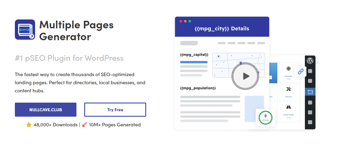Image resolution: width=339 pixels, height=145 pixels.
Task: Click "#1 pSEO Plugin for WordPress" subtitle
Action: pyautogui.click(x=69, y=58)
